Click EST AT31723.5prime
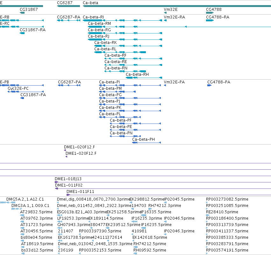 (x=37, y=225)
